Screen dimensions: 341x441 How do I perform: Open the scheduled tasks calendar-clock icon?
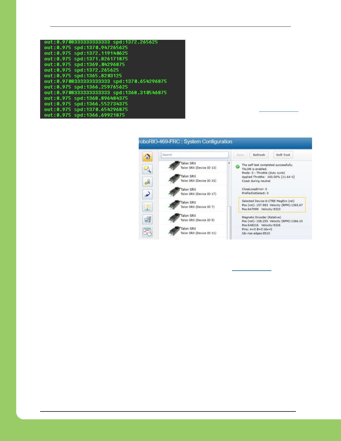(x=147, y=232)
